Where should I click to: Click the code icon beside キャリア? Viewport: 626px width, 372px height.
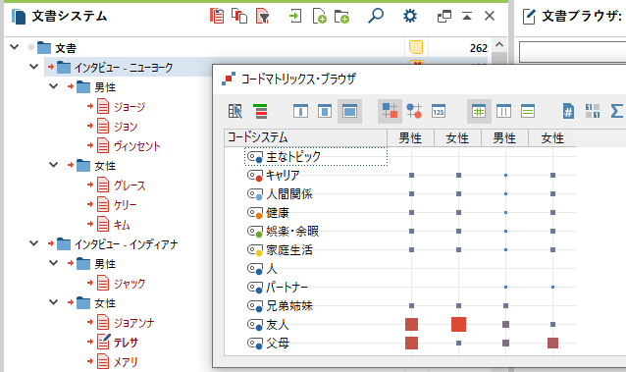pyautogui.click(x=255, y=176)
